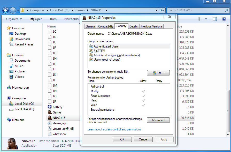Expand the arrow after Computer breadcrumb
This screenshot has width=231, height=152.
[47, 10]
